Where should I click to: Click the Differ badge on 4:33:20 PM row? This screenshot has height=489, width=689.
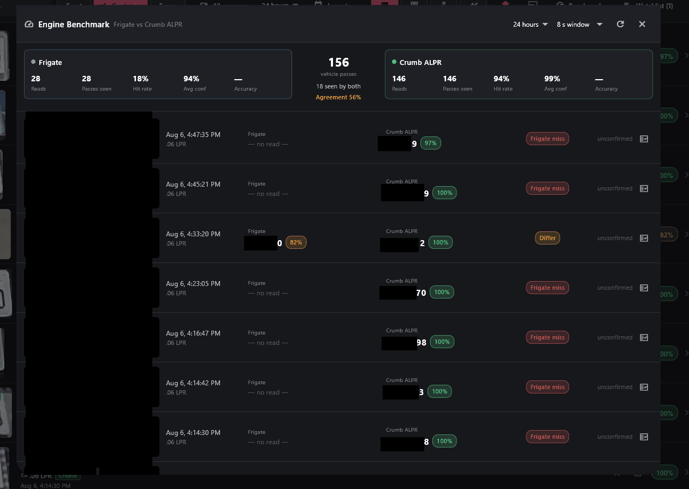click(548, 238)
